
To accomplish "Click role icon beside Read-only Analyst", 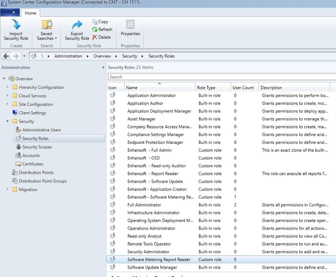I will 113,236.
